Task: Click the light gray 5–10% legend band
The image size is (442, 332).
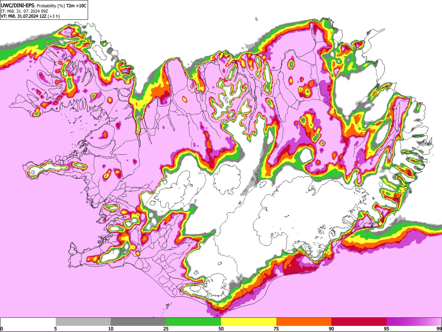Action: coord(83,322)
